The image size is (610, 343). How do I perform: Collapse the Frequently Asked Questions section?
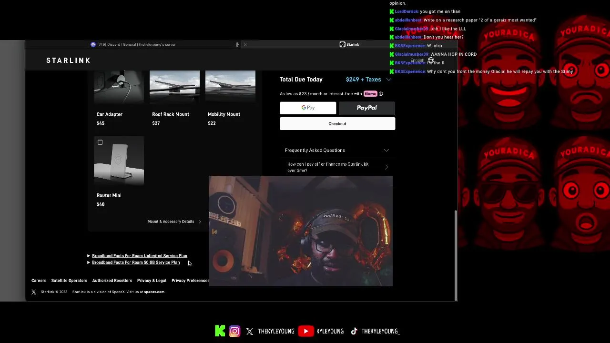coord(386,151)
